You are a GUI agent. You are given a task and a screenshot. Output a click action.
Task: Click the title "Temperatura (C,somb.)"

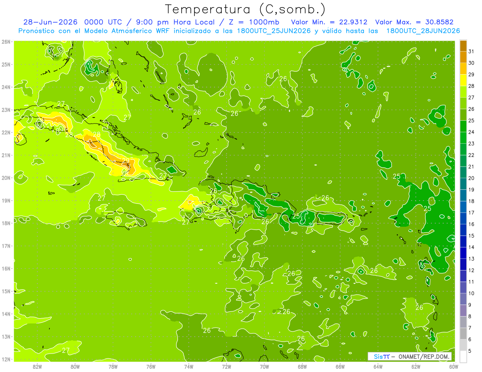pyautogui.click(x=246, y=10)
